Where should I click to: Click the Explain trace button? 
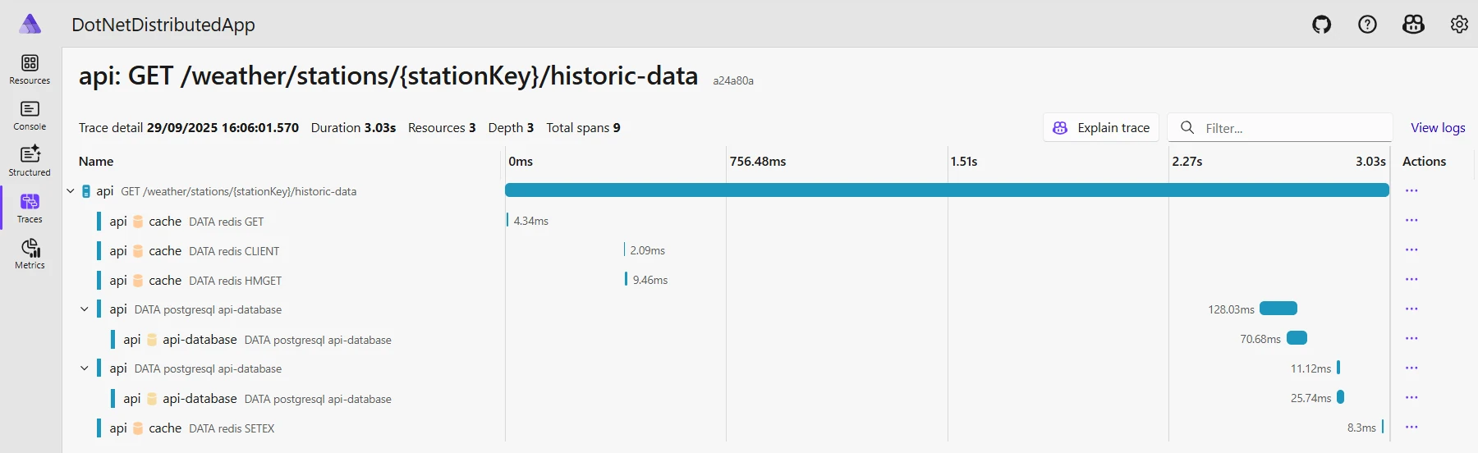click(x=1101, y=128)
